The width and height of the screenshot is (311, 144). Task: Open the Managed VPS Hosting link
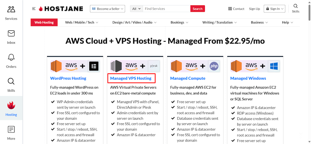[131, 78]
